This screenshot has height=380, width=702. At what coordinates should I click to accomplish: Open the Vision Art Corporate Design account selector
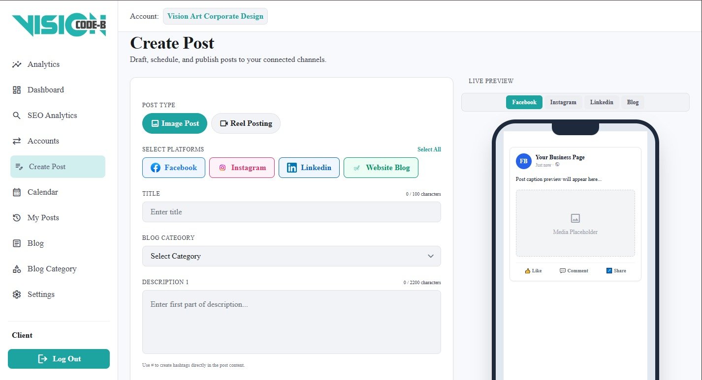point(215,16)
